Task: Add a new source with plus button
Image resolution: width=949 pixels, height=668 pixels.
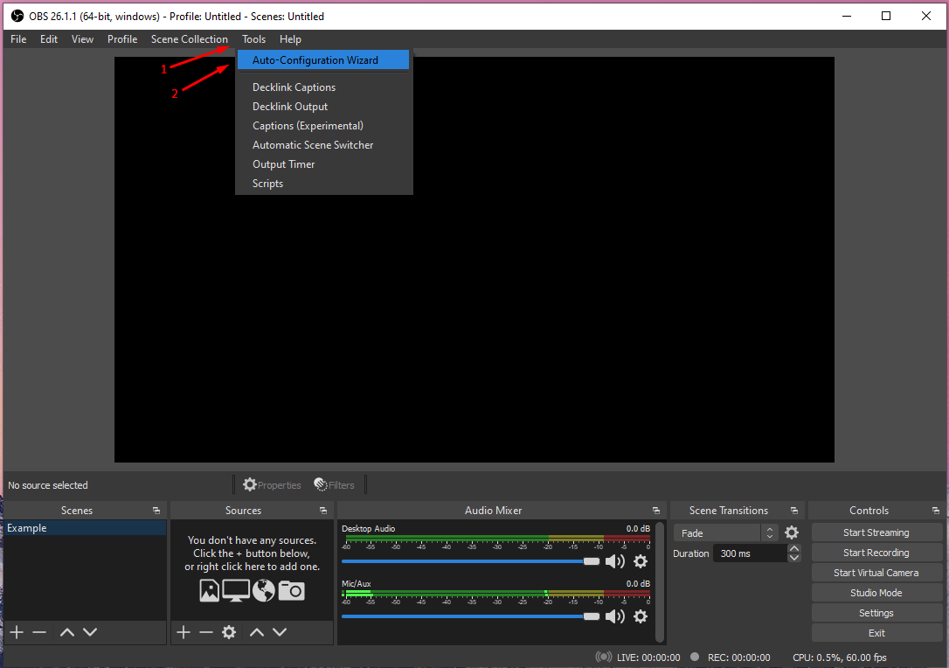Action: point(184,632)
